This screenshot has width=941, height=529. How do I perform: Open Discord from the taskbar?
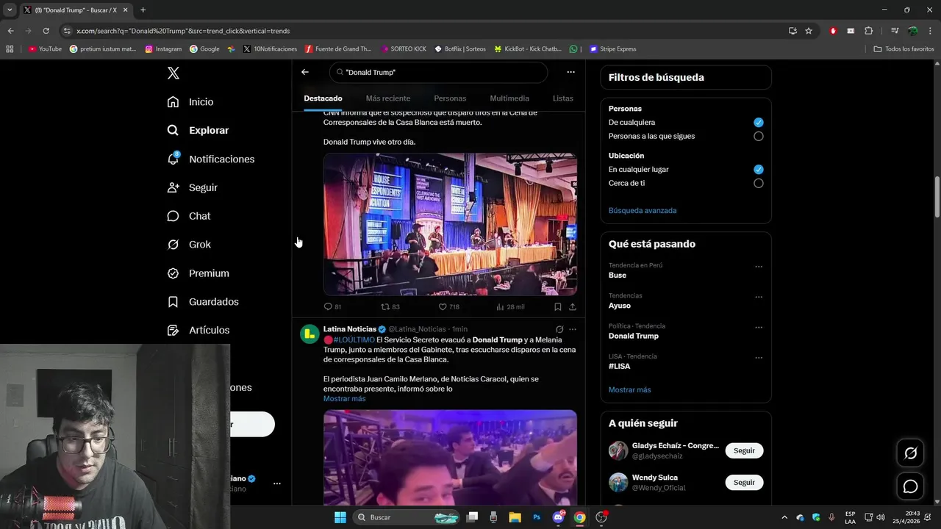click(558, 517)
